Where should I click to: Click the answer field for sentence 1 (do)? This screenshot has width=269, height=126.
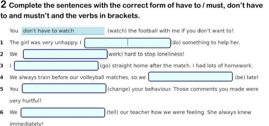(x=128, y=43)
